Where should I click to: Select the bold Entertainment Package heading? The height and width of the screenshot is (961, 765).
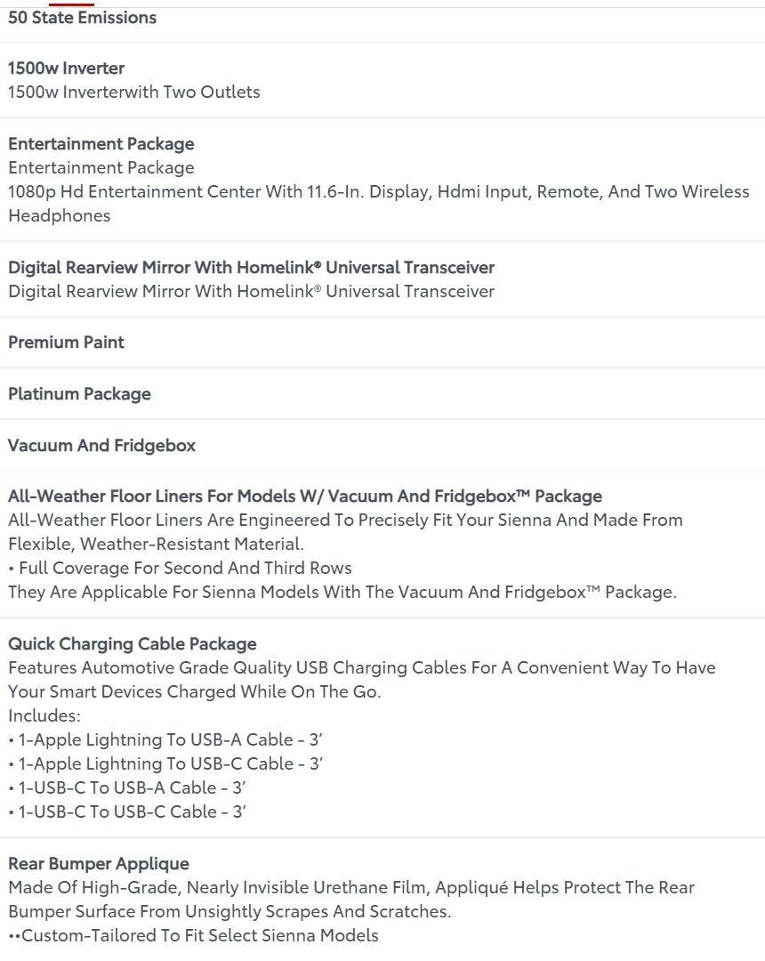(101, 144)
